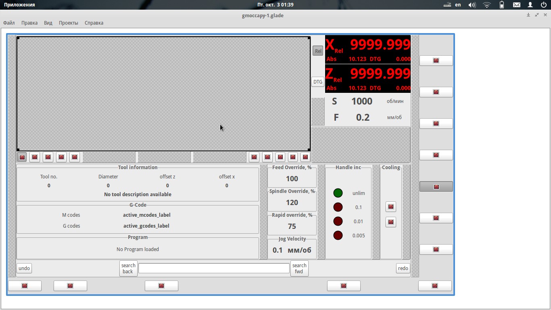The height and width of the screenshot is (310, 551).
Task: Click the Spindle Override value 120
Action: tap(292, 203)
